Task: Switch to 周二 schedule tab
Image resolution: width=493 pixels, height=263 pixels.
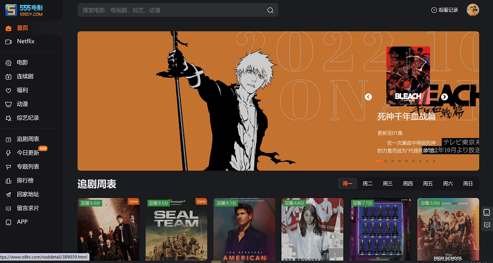Action: (x=367, y=184)
